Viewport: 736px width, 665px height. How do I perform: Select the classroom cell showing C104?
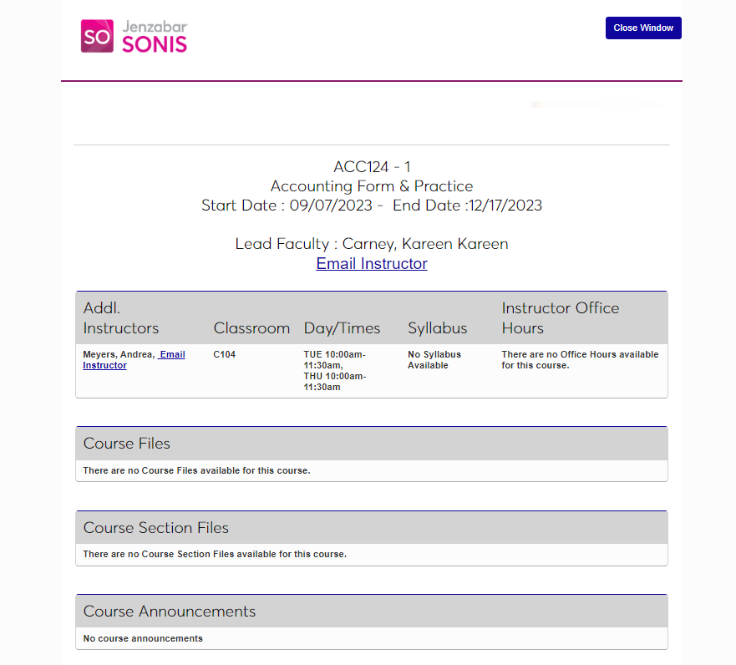pos(224,353)
